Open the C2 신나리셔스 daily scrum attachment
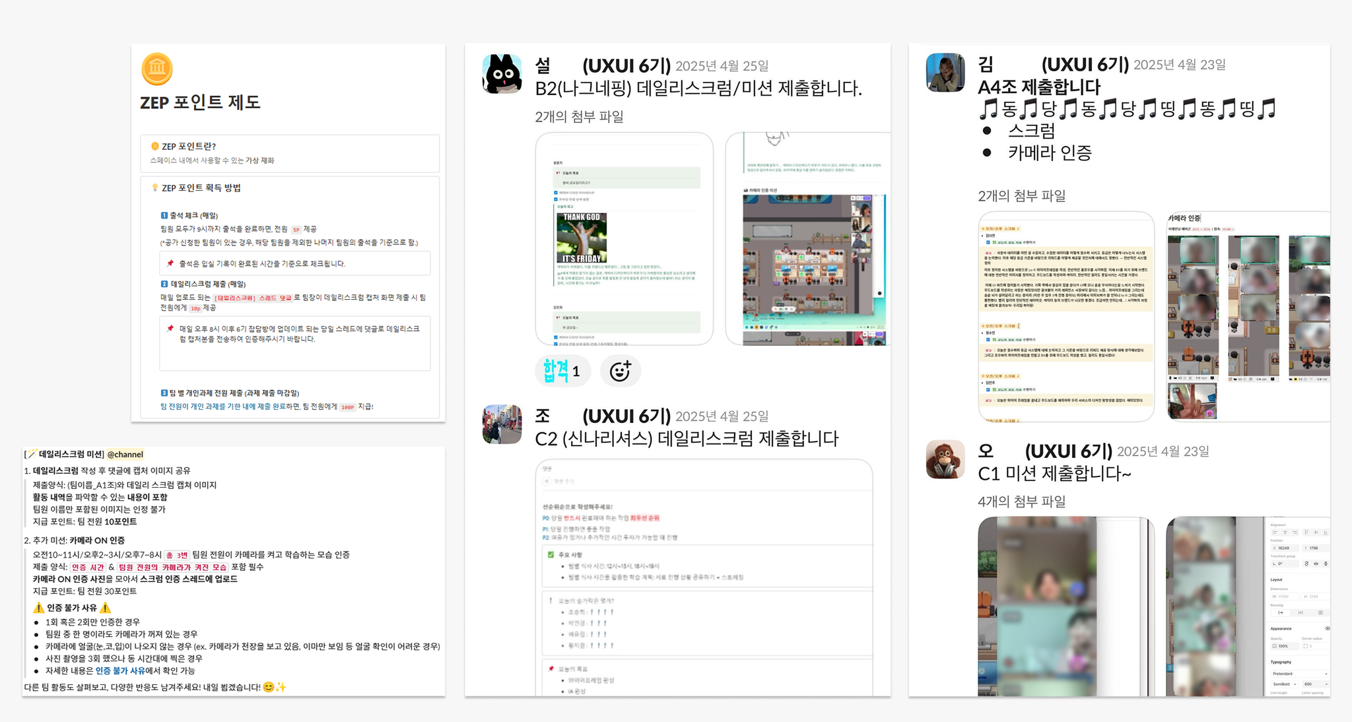The height and width of the screenshot is (722, 1352). pyautogui.click(x=704, y=577)
